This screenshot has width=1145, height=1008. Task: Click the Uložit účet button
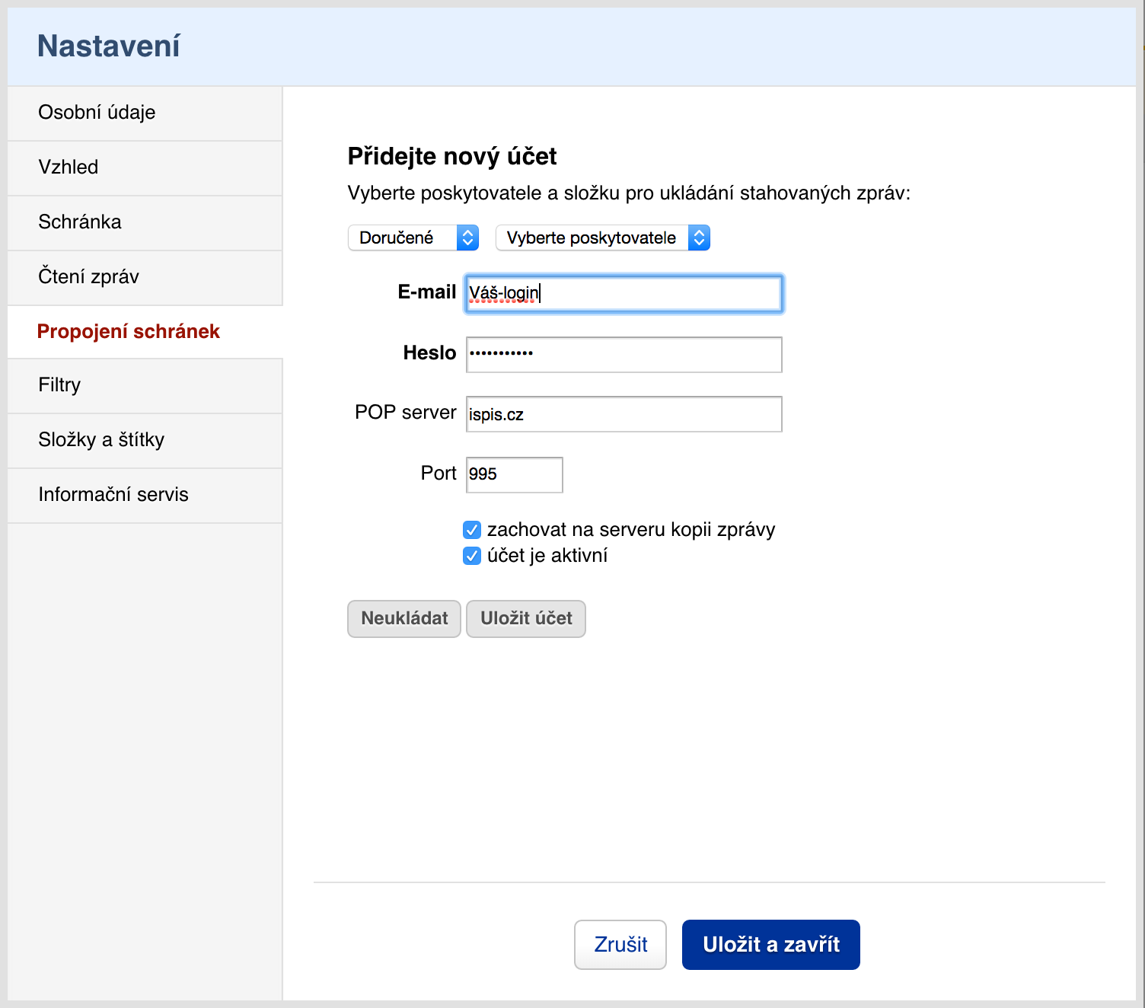(x=526, y=618)
